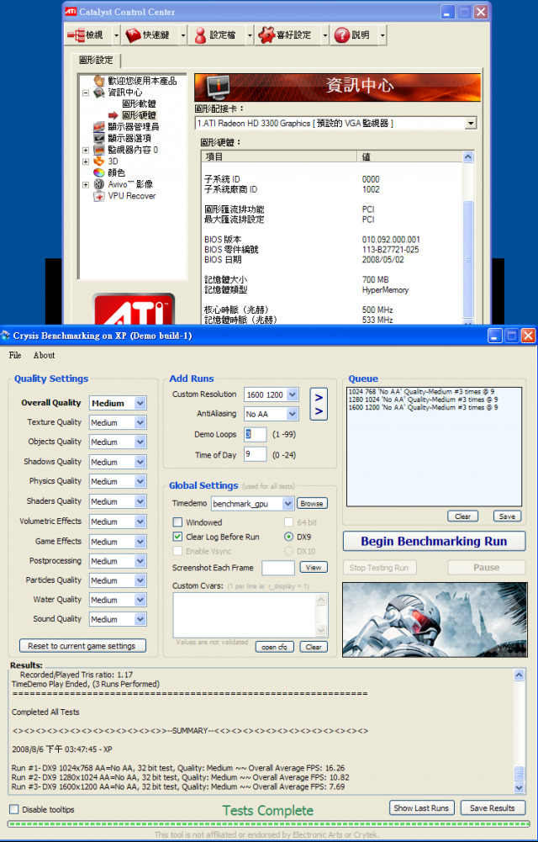Image resolution: width=538 pixels, height=842 pixels.
Task: Open the 說明 help toolbar button
Action: tap(353, 35)
